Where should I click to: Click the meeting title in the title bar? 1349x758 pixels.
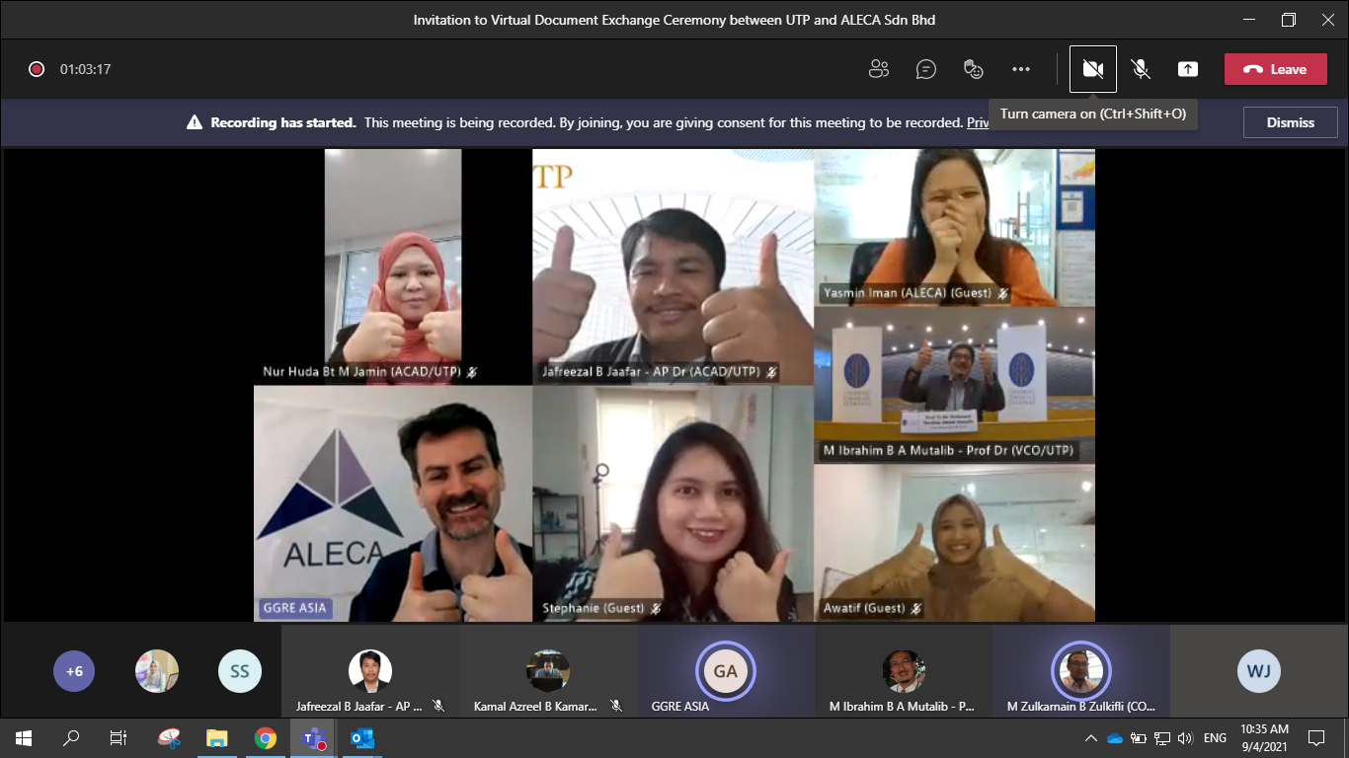point(674,20)
